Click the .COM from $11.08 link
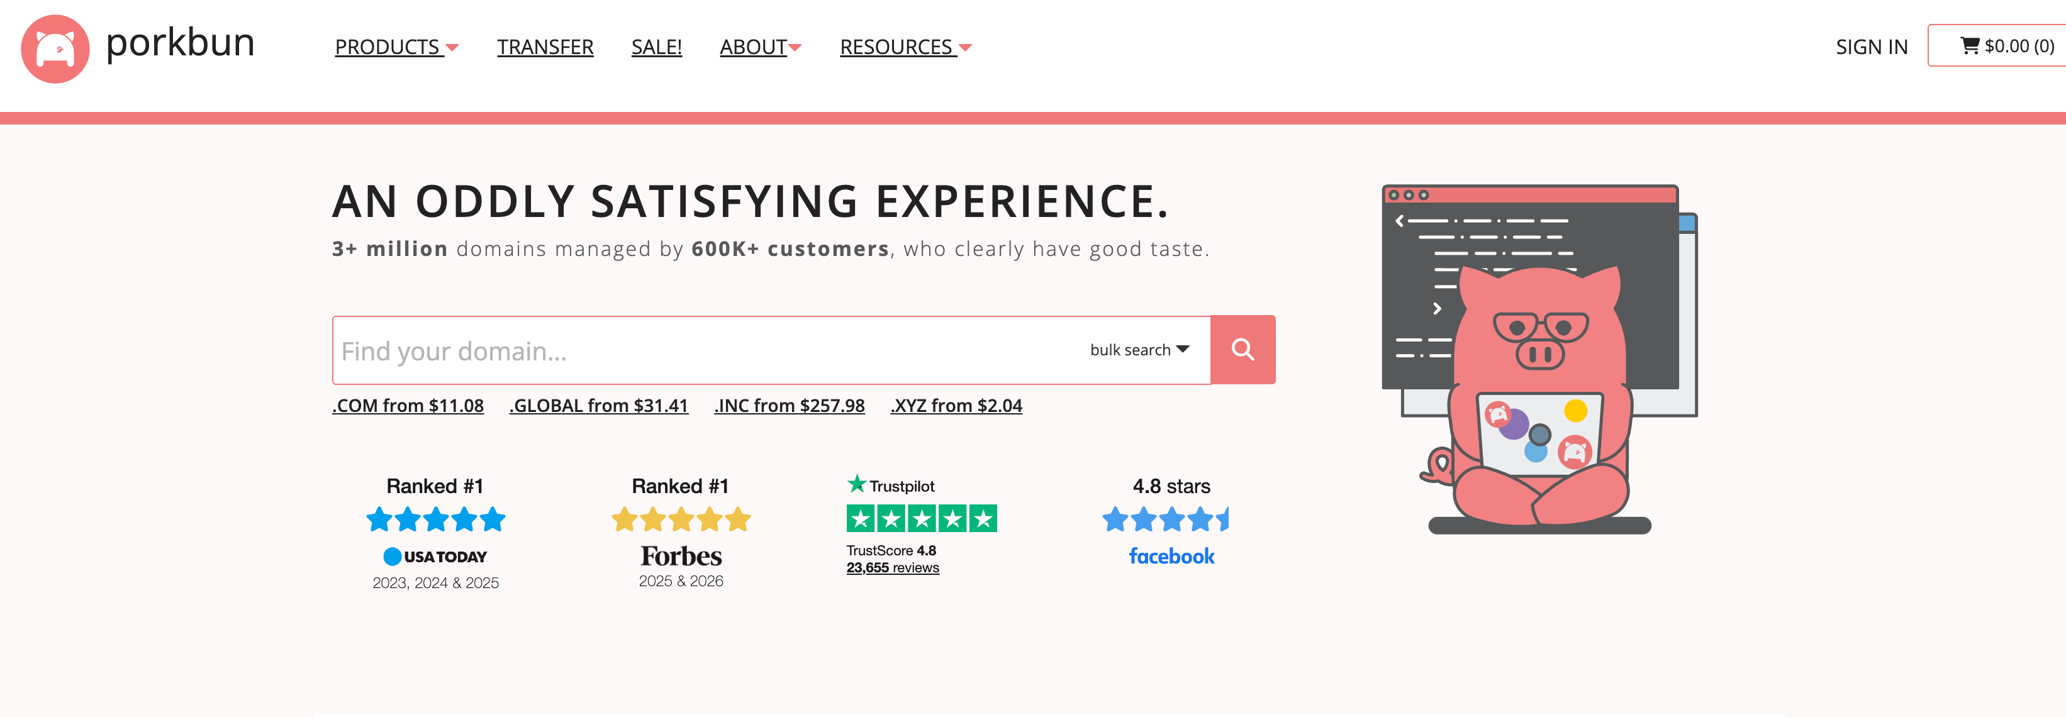 point(408,406)
